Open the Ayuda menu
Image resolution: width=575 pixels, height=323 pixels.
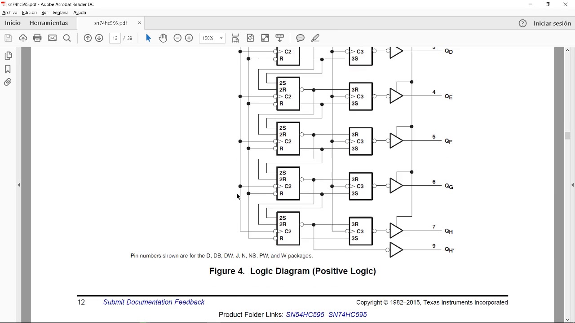(80, 13)
